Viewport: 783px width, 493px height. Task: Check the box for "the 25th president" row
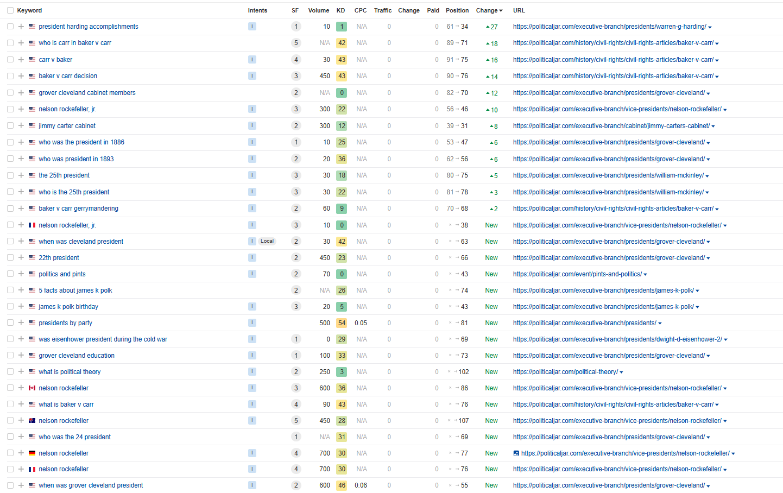click(10, 175)
